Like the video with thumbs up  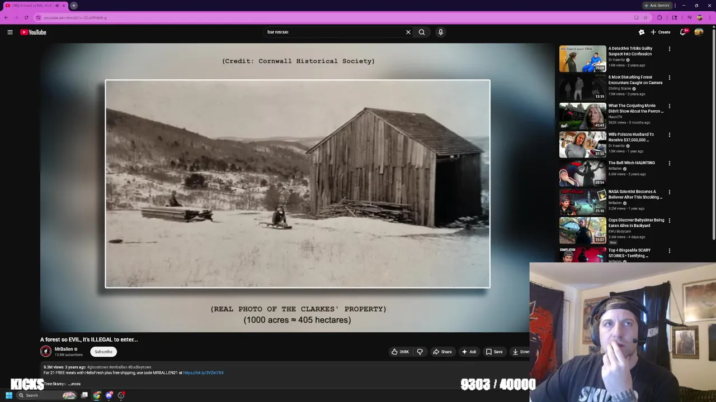(x=400, y=352)
